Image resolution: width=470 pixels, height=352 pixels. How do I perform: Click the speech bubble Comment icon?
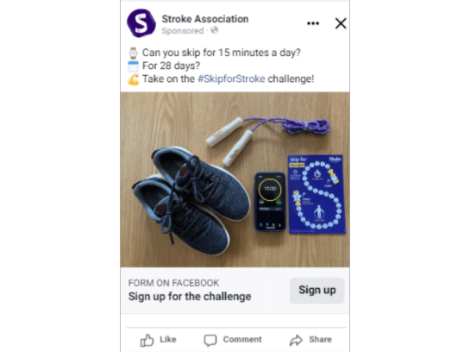[x=210, y=340]
